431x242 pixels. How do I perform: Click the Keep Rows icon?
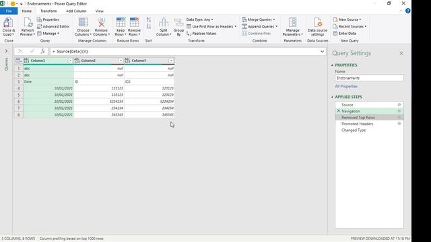(121, 22)
